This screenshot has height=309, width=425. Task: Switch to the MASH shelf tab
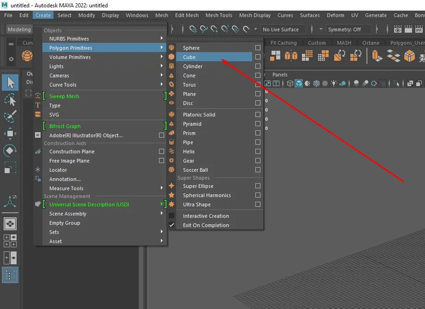coord(344,43)
